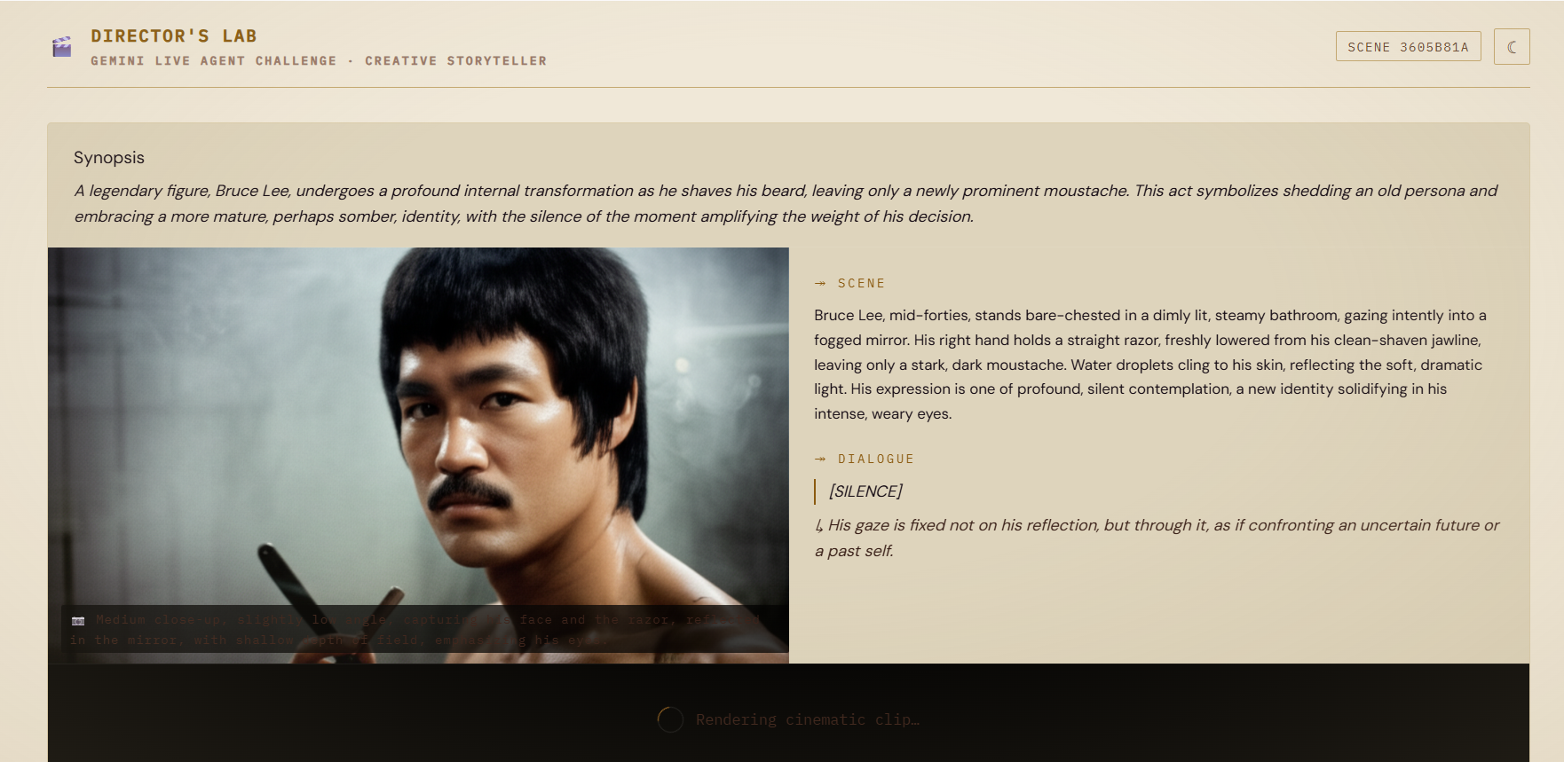Click the rendering spinner icon
The image size is (1564, 762).
tap(670, 719)
